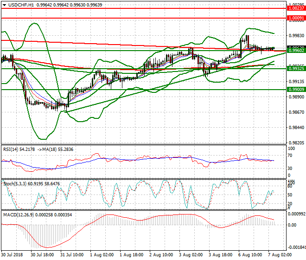
Task: Select the 0.98205 price scale value
Action: coord(296,143)
